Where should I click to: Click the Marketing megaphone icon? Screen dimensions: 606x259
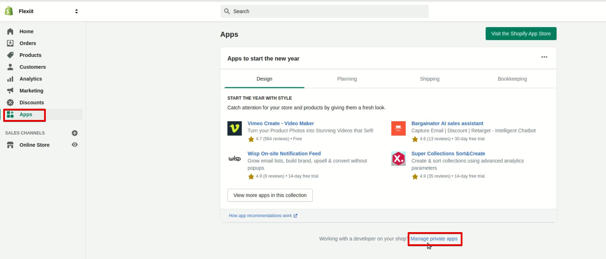[x=10, y=90]
